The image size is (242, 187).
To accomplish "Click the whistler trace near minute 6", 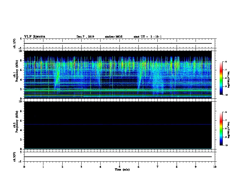I will 140,79.
